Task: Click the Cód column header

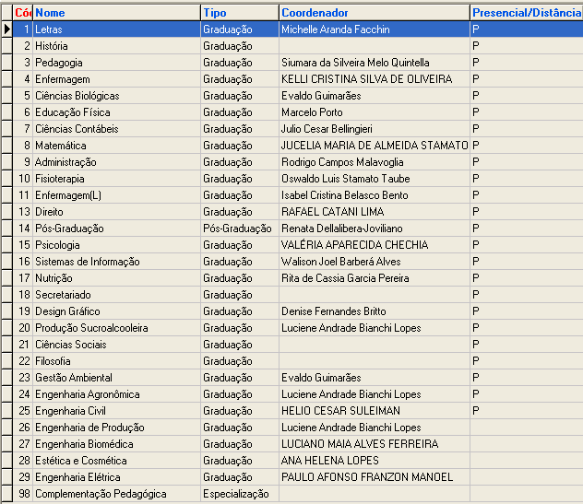Action: click(x=23, y=13)
